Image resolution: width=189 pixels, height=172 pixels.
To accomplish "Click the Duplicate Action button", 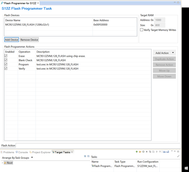I will pyautogui.click(x=164, y=59).
